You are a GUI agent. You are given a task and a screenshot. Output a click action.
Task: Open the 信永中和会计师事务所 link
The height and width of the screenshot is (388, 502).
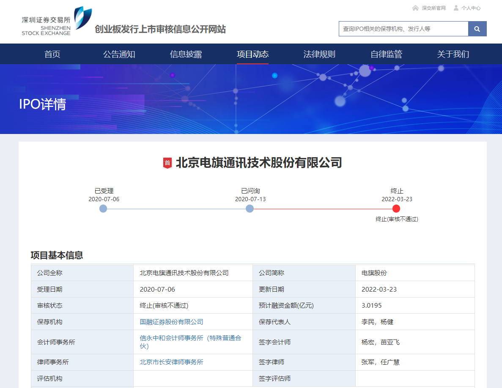point(190,342)
